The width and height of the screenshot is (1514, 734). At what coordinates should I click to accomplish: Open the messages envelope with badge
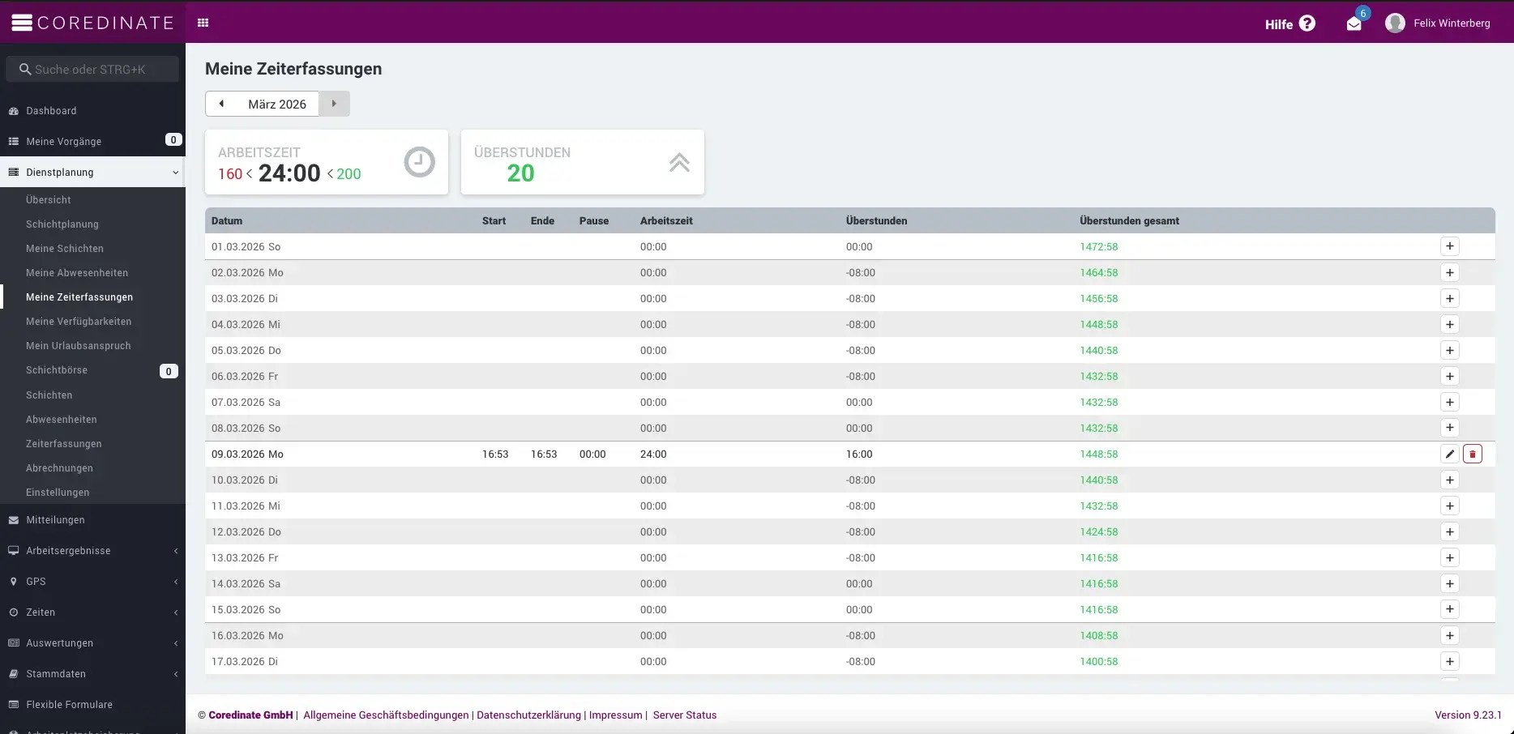click(1354, 23)
